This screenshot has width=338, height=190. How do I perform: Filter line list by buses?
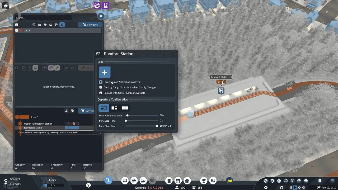[34, 25]
